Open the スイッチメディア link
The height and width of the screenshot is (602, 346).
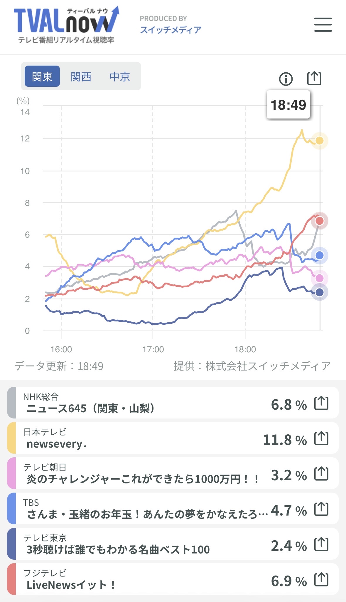tap(171, 30)
